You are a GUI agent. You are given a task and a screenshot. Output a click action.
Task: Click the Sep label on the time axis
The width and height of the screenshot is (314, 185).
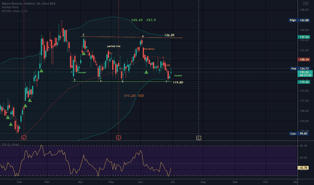tap(235, 182)
